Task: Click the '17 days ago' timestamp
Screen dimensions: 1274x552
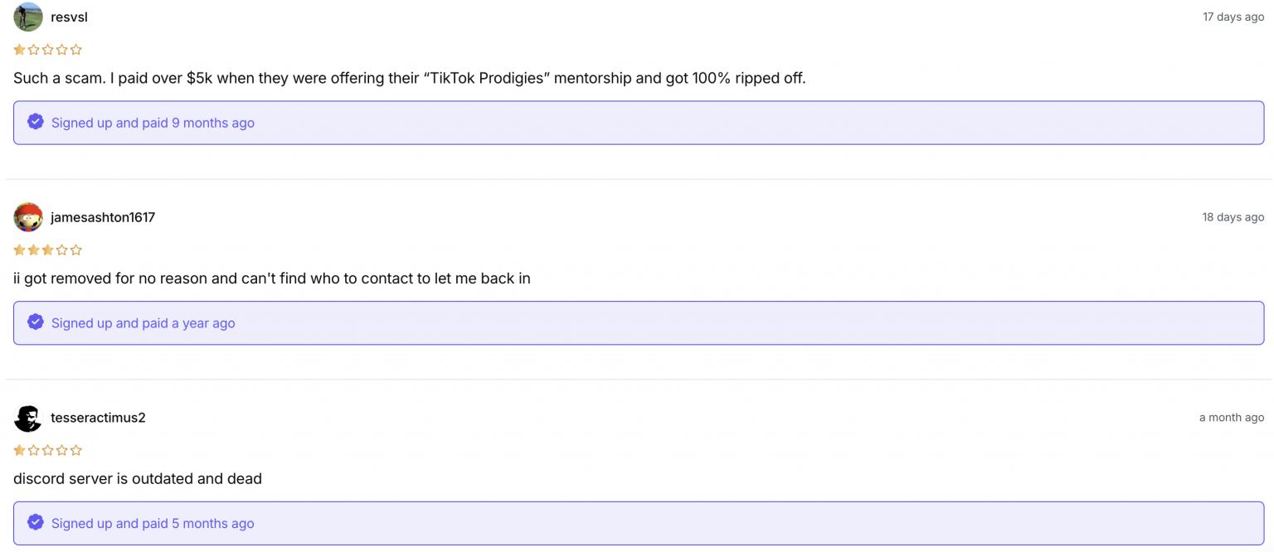Action: click(1233, 17)
